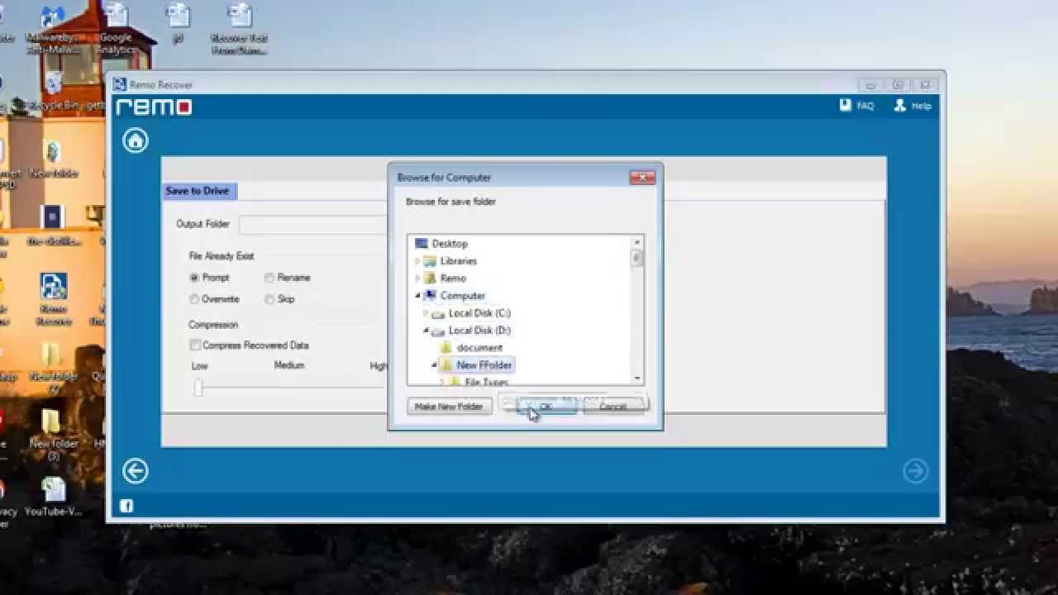Select the Remo user folder icon
1058x595 pixels.
coord(430,278)
